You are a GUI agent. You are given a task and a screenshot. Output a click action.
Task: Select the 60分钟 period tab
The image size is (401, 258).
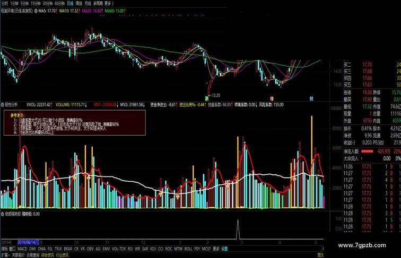click(x=59, y=4)
